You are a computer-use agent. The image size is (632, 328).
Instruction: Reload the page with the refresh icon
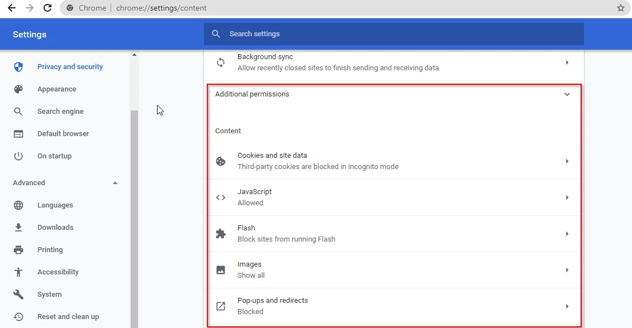point(47,8)
